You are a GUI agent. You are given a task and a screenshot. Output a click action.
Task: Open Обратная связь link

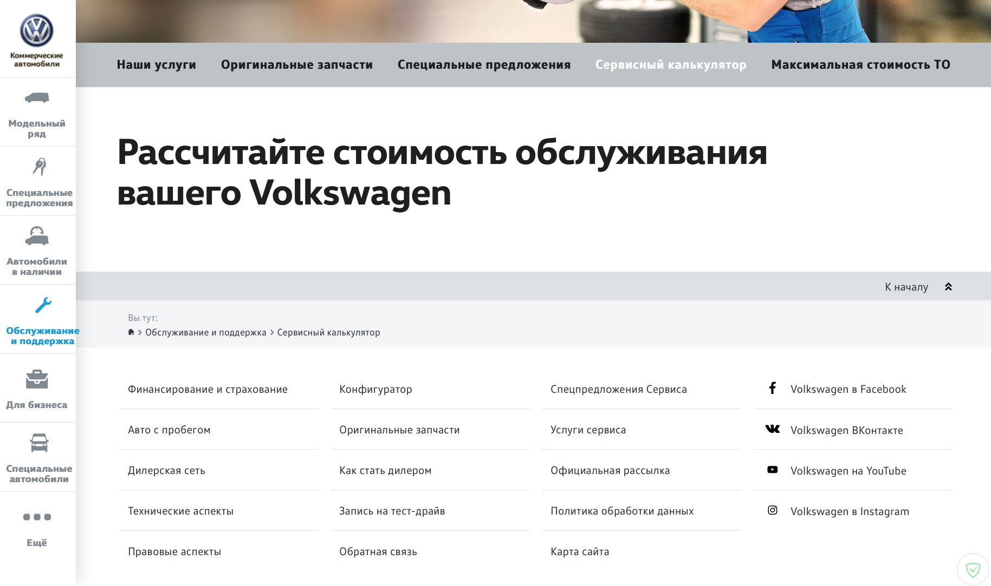[x=378, y=551]
